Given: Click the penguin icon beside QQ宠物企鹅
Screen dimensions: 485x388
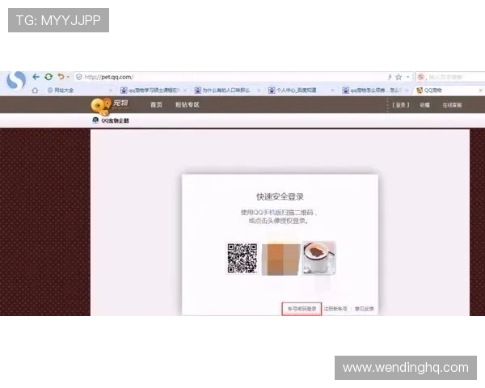Looking at the screenshot, I should tap(95, 120).
